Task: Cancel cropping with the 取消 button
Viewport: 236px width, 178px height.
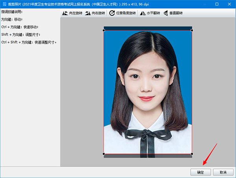Action: pyautogui.click(x=223, y=172)
